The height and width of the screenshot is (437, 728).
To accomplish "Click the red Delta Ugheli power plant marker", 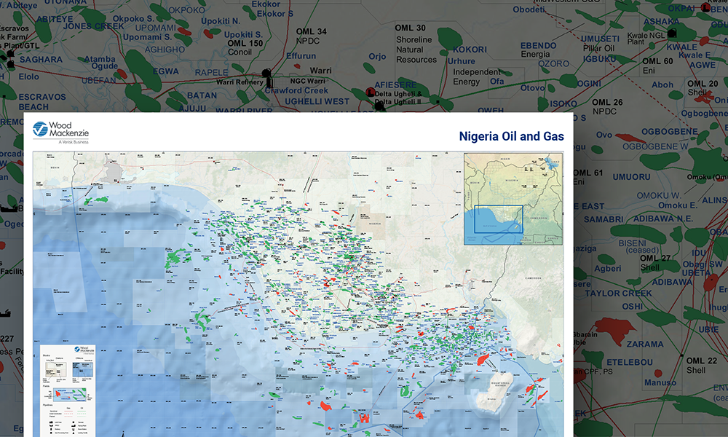I will point(370,92).
